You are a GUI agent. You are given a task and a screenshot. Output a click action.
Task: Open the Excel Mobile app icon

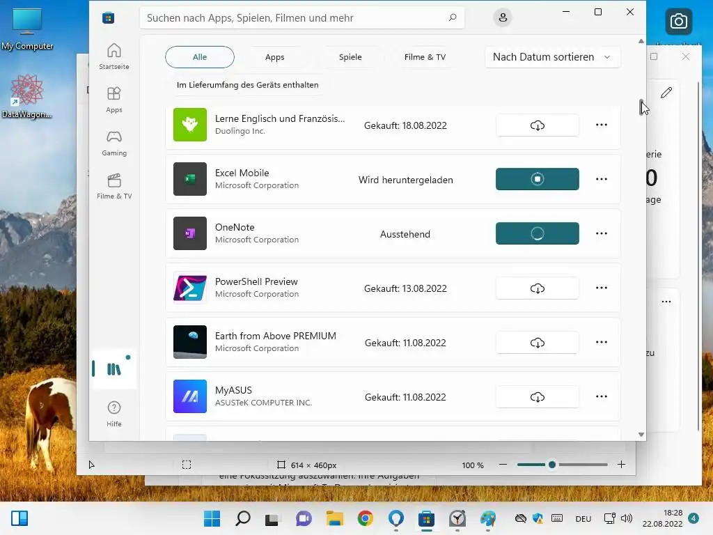(x=190, y=179)
